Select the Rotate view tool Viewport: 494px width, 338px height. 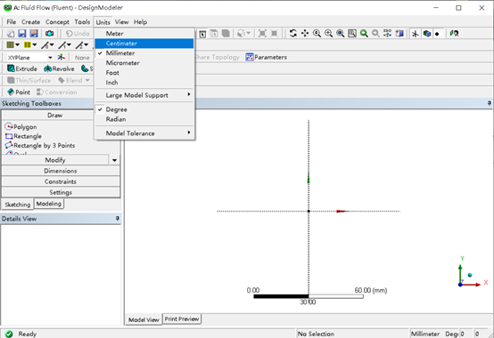[x=293, y=33]
